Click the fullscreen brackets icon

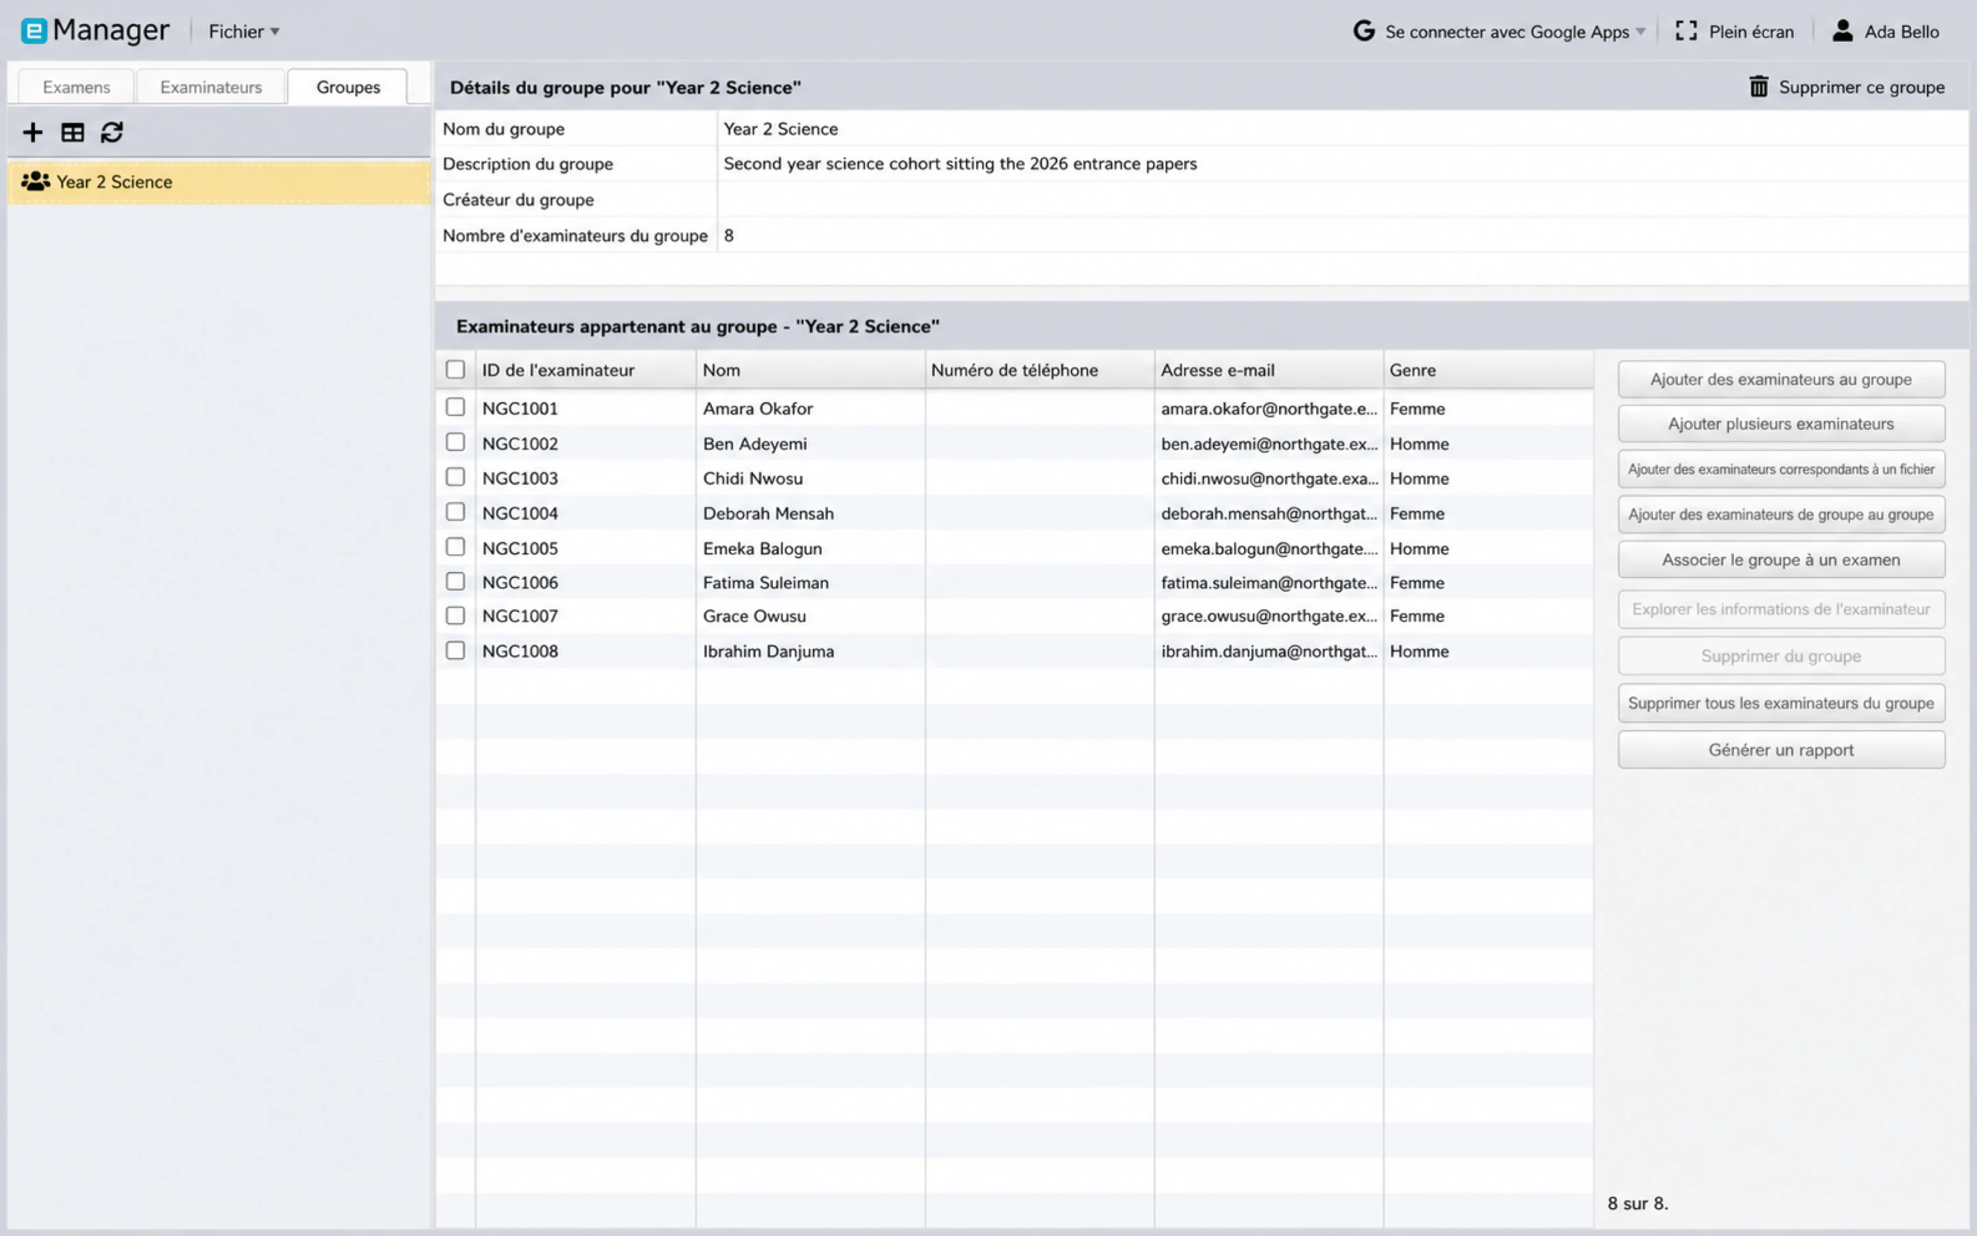click(x=1686, y=31)
